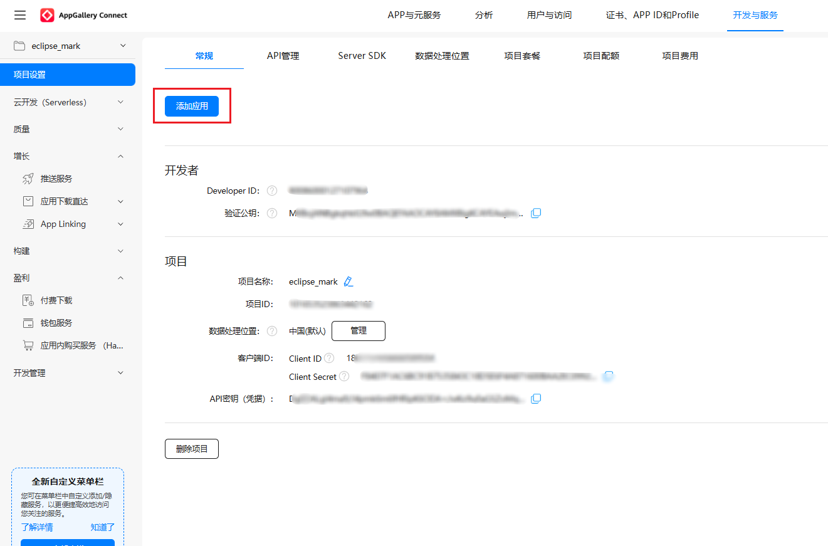Select 项目设置 in the sidebar
This screenshot has height=546, width=828.
[68, 75]
